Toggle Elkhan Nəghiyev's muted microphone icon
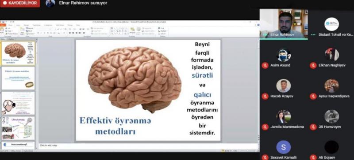 tap(313, 65)
